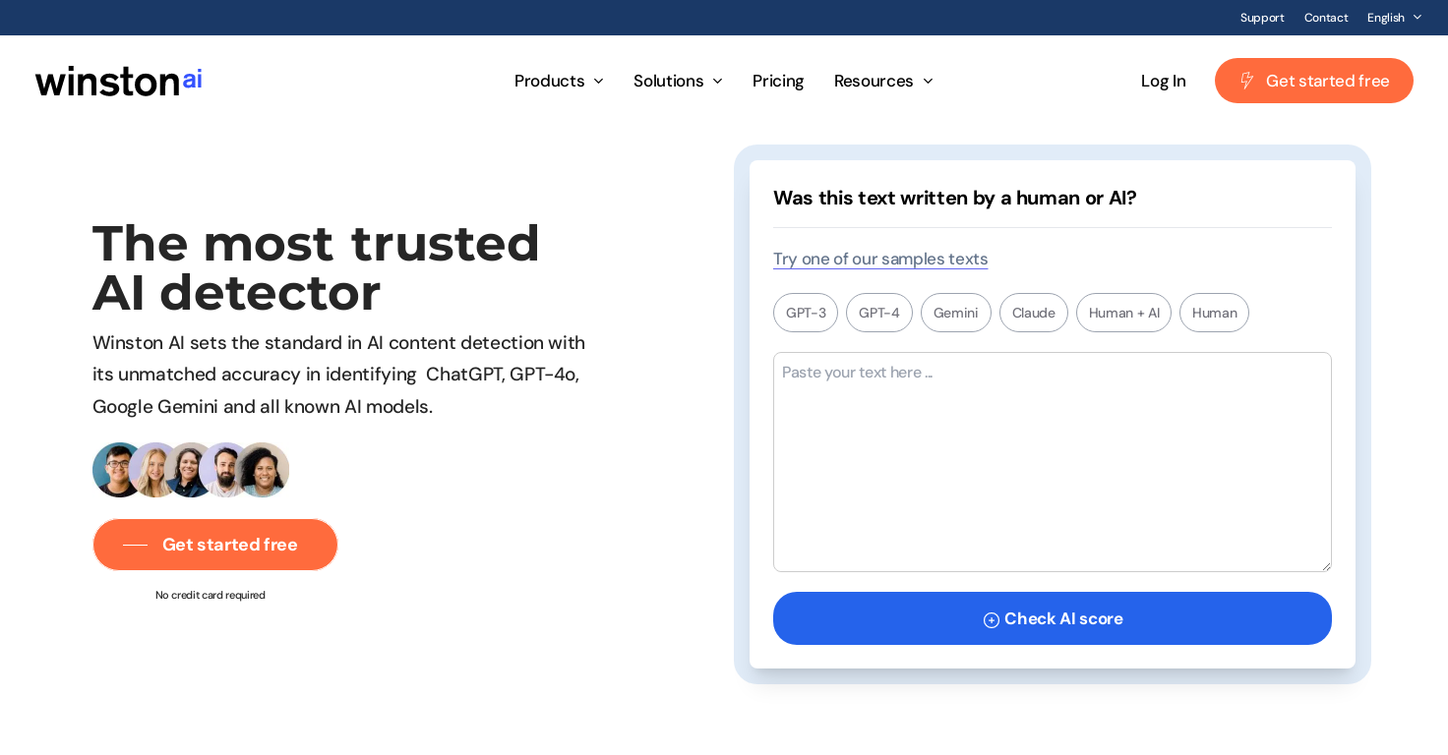
Task: Choose the Claude sample chip
Action: coord(1034,313)
